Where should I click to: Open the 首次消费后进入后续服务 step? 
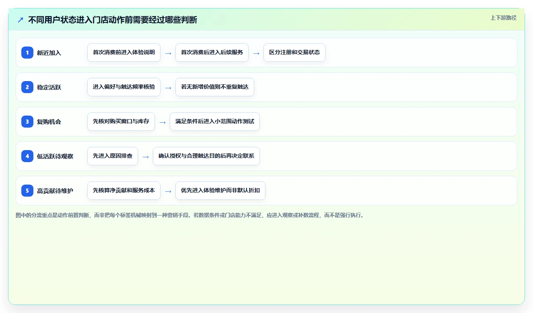tap(212, 53)
